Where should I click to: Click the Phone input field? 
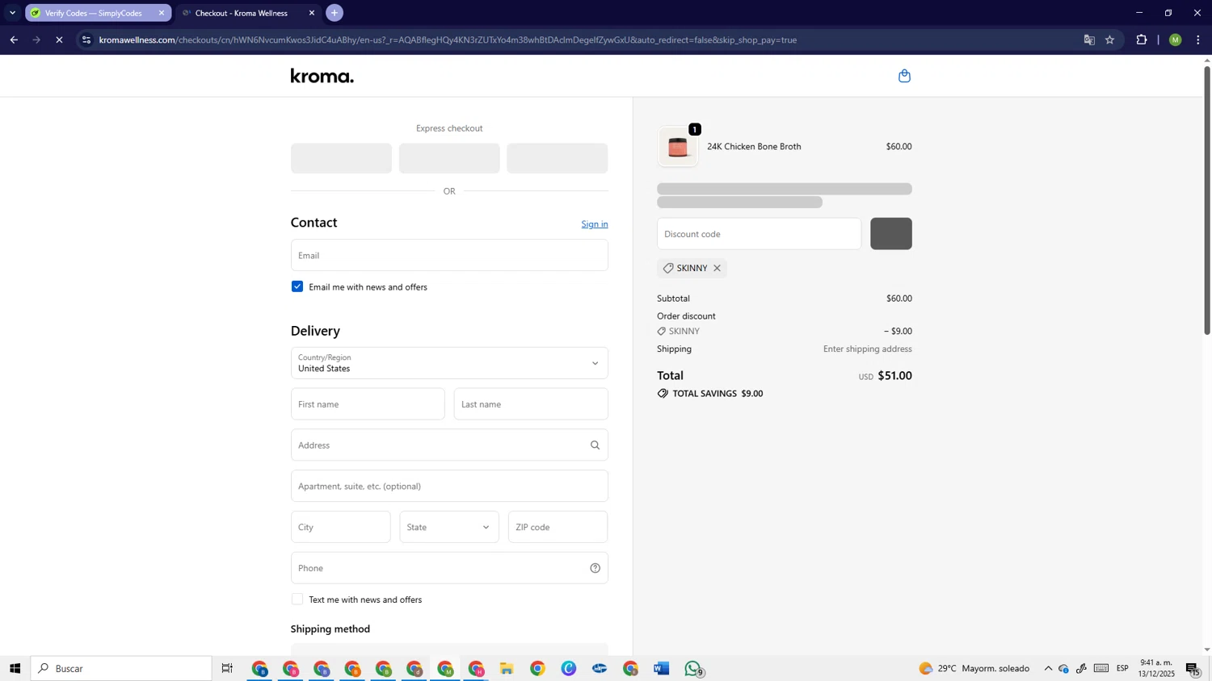[449, 568]
